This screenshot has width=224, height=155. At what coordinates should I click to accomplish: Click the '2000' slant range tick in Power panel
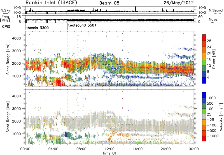pyautogui.click(x=16, y=63)
